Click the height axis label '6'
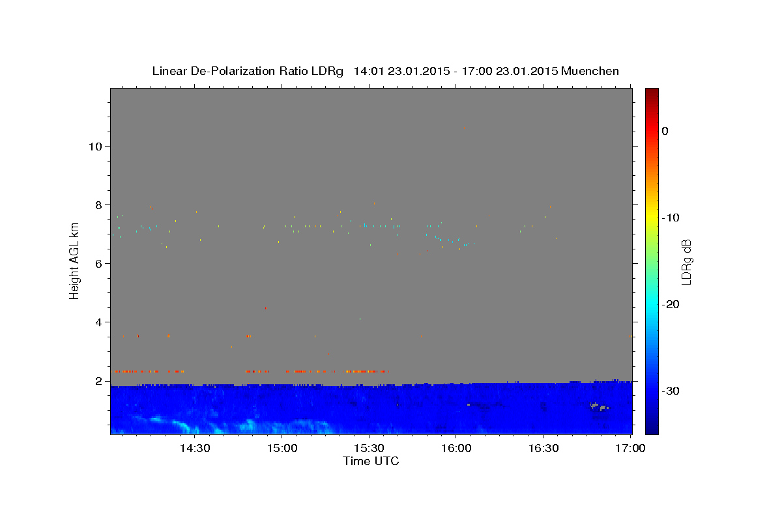Viewport: 782px width, 521px height. [x=97, y=264]
